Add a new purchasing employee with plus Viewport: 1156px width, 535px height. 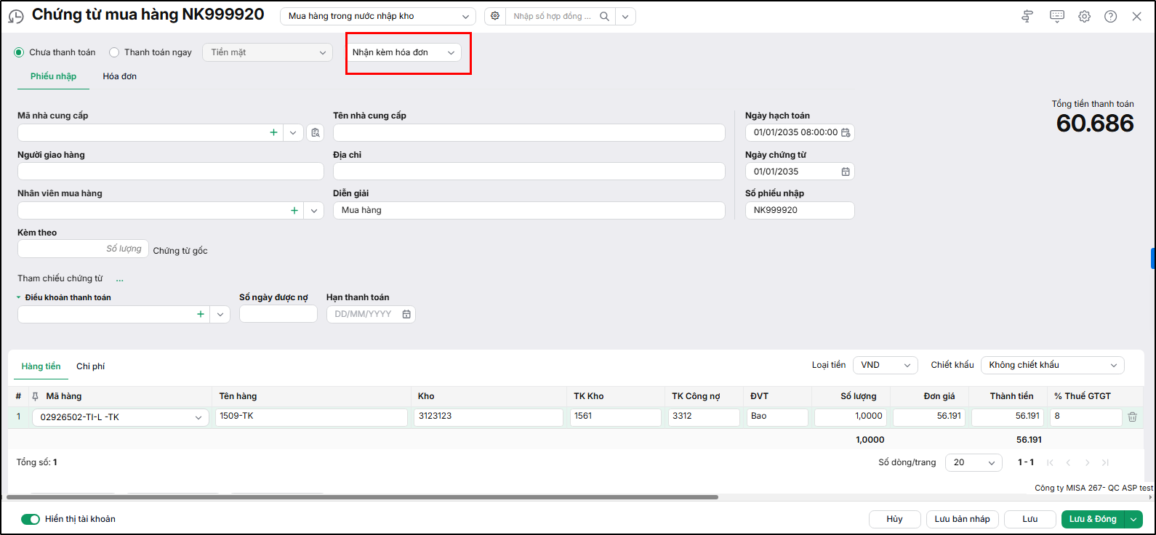tap(294, 210)
